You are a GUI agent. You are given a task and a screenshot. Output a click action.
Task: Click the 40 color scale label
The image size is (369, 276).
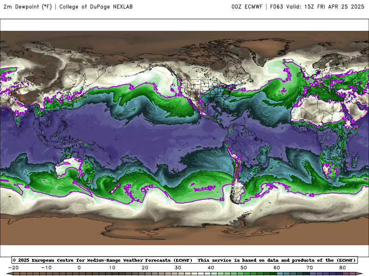pyautogui.click(x=211, y=268)
